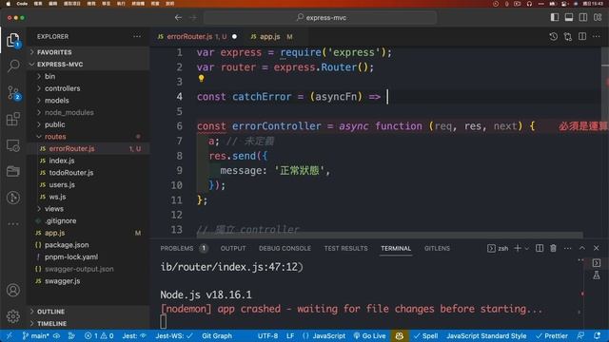Open the Remote Explorer view
Screen dimensions: 609x342
coord(13,145)
